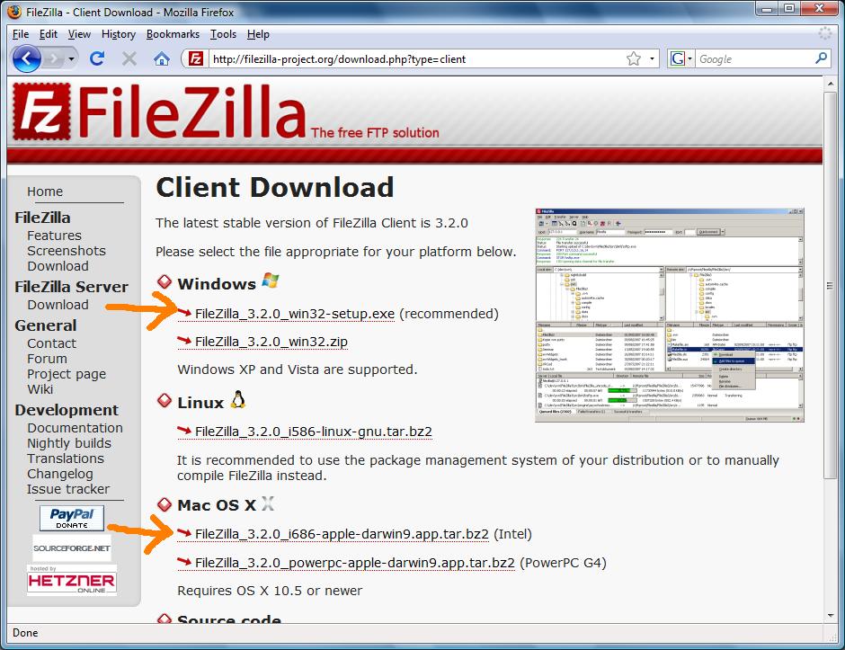The image size is (845, 650).
Task: Open the address bar history dropdown
Action: coord(652,58)
